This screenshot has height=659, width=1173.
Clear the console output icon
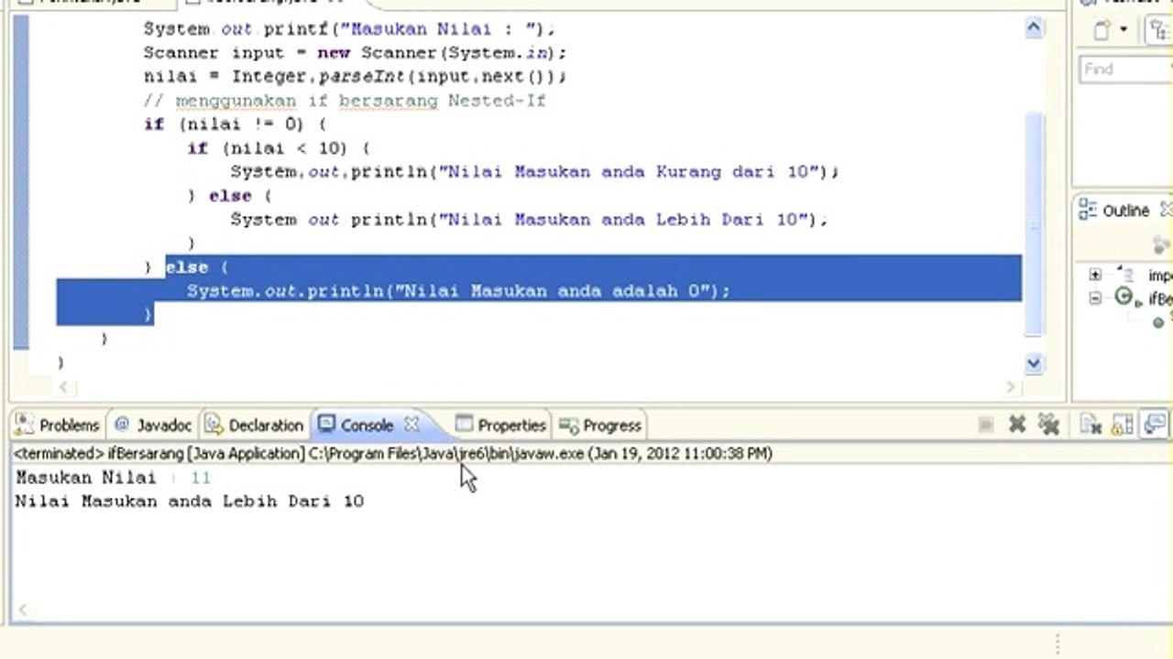coord(1090,425)
